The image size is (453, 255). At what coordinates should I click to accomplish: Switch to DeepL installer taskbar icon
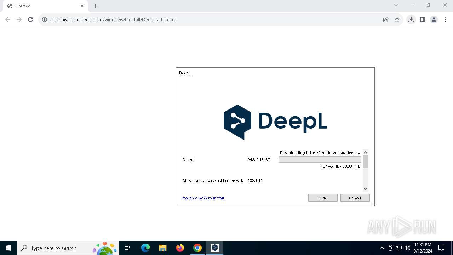(215, 248)
